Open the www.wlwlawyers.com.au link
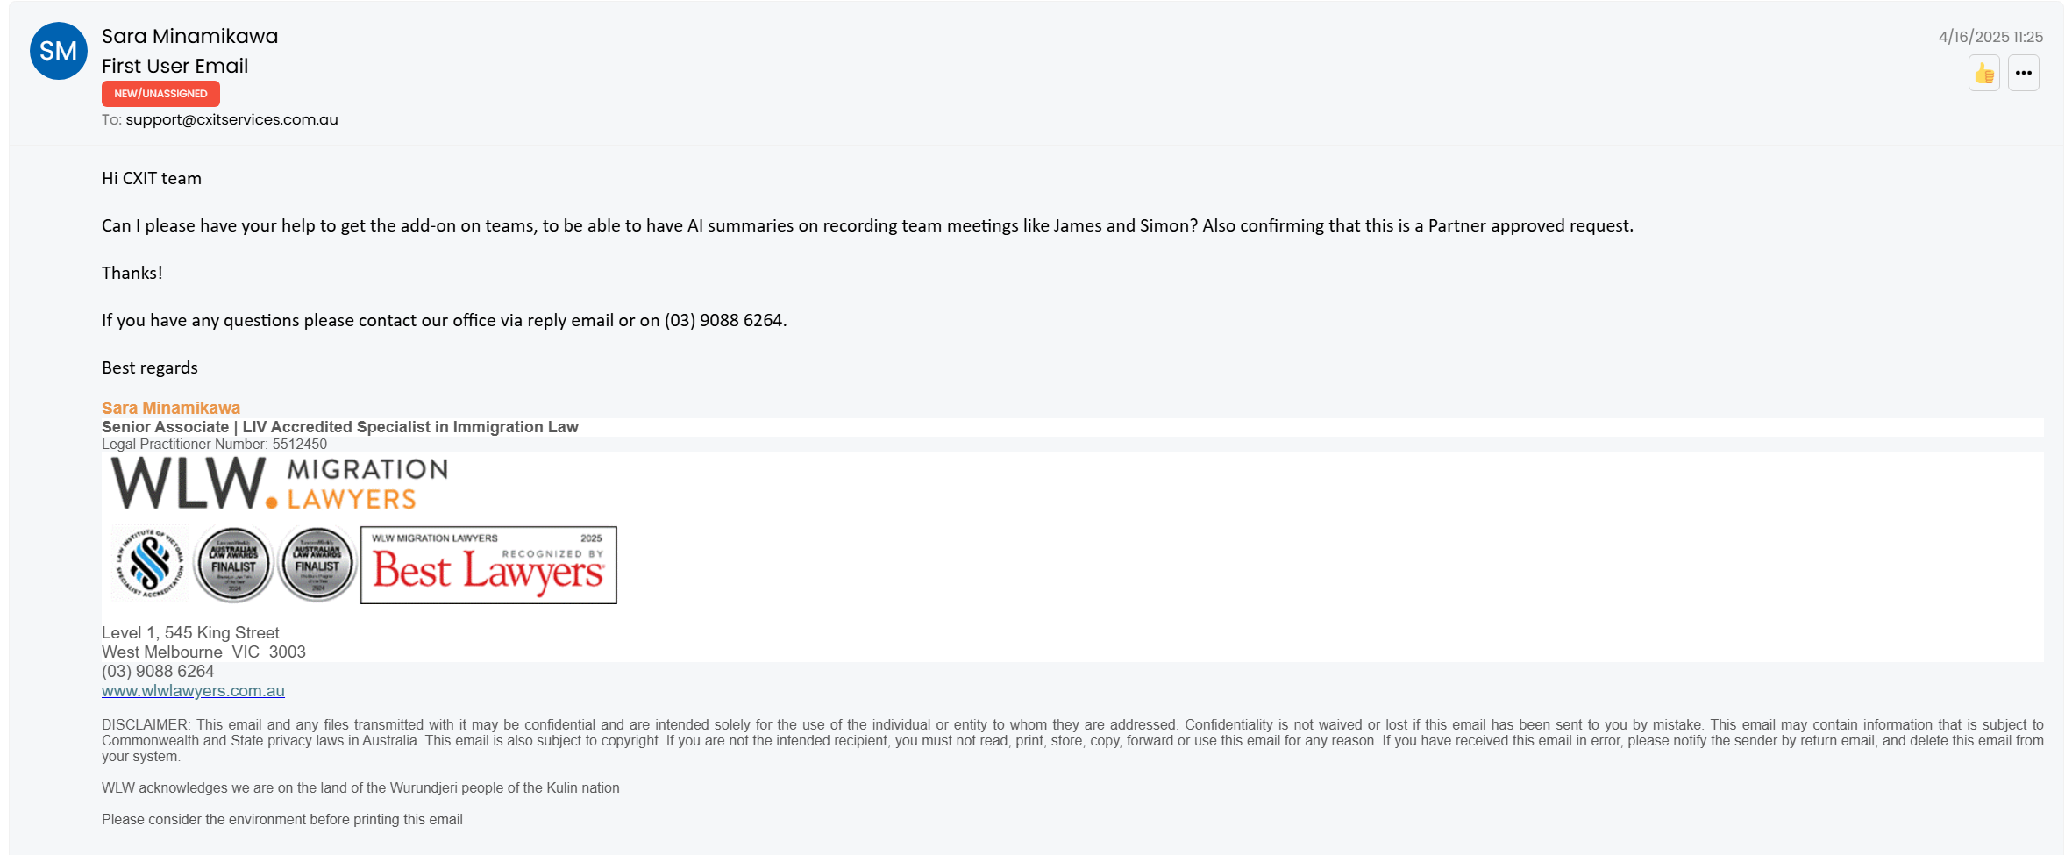2065x855 pixels. (193, 691)
